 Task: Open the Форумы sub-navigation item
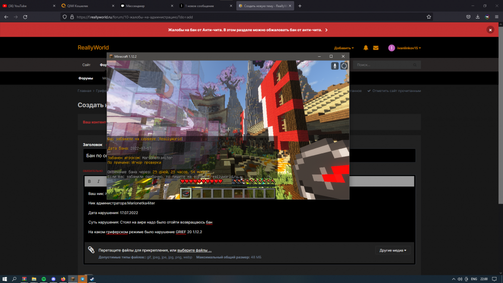pos(86,78)
